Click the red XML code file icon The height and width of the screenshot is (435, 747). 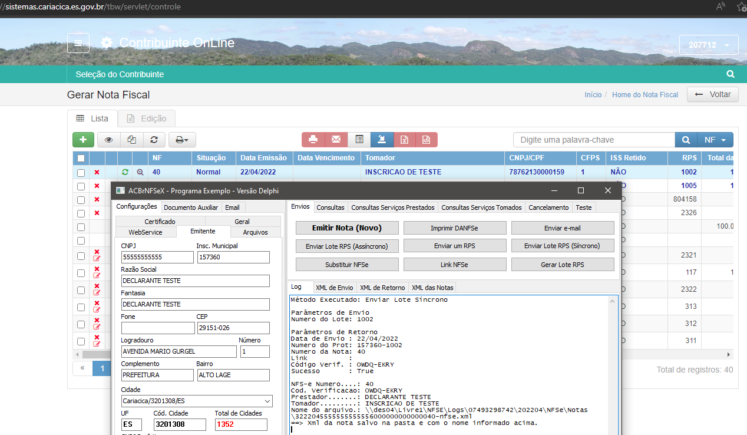click(x=427, y=140)
